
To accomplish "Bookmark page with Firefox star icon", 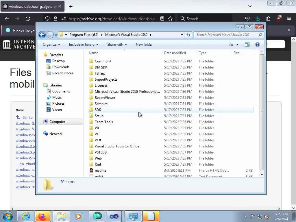I will pos(170,19).
